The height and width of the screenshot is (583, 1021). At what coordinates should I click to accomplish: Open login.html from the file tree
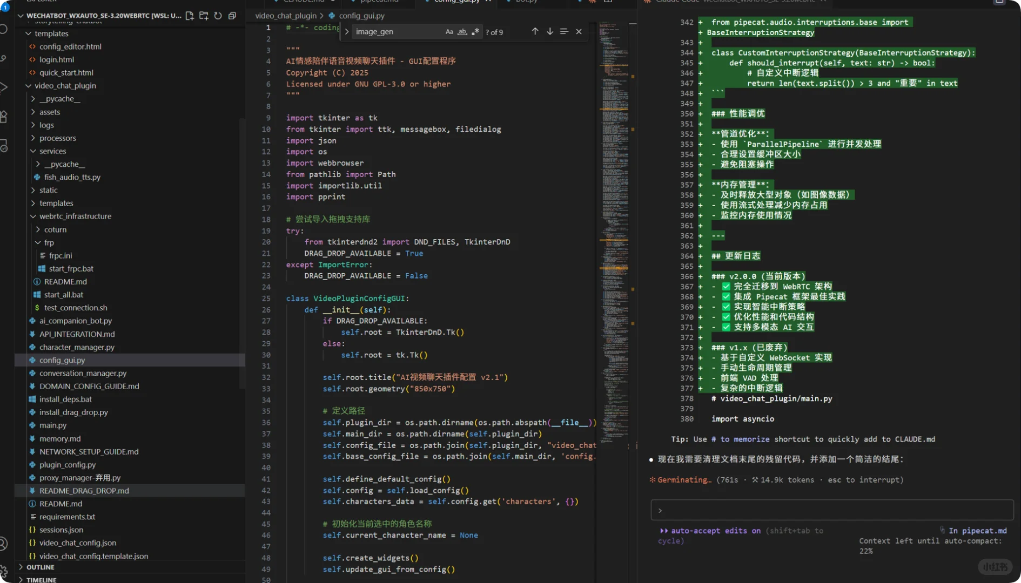click(56, 59)
